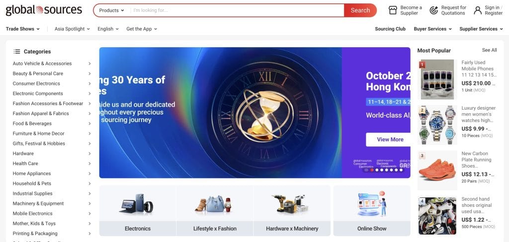
Task: Open the Products search type dropdown
Action: point(111,10)
